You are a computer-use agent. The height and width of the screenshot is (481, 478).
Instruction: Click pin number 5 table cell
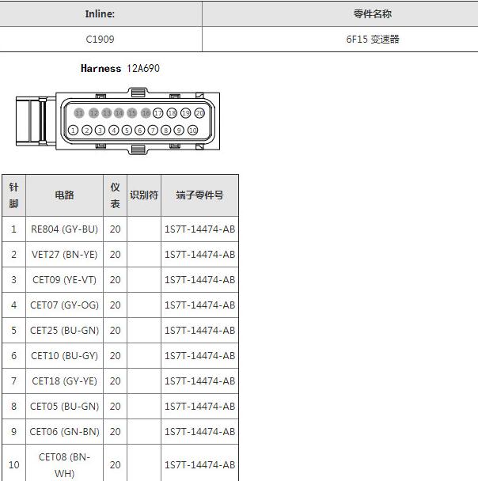(13, 331)
